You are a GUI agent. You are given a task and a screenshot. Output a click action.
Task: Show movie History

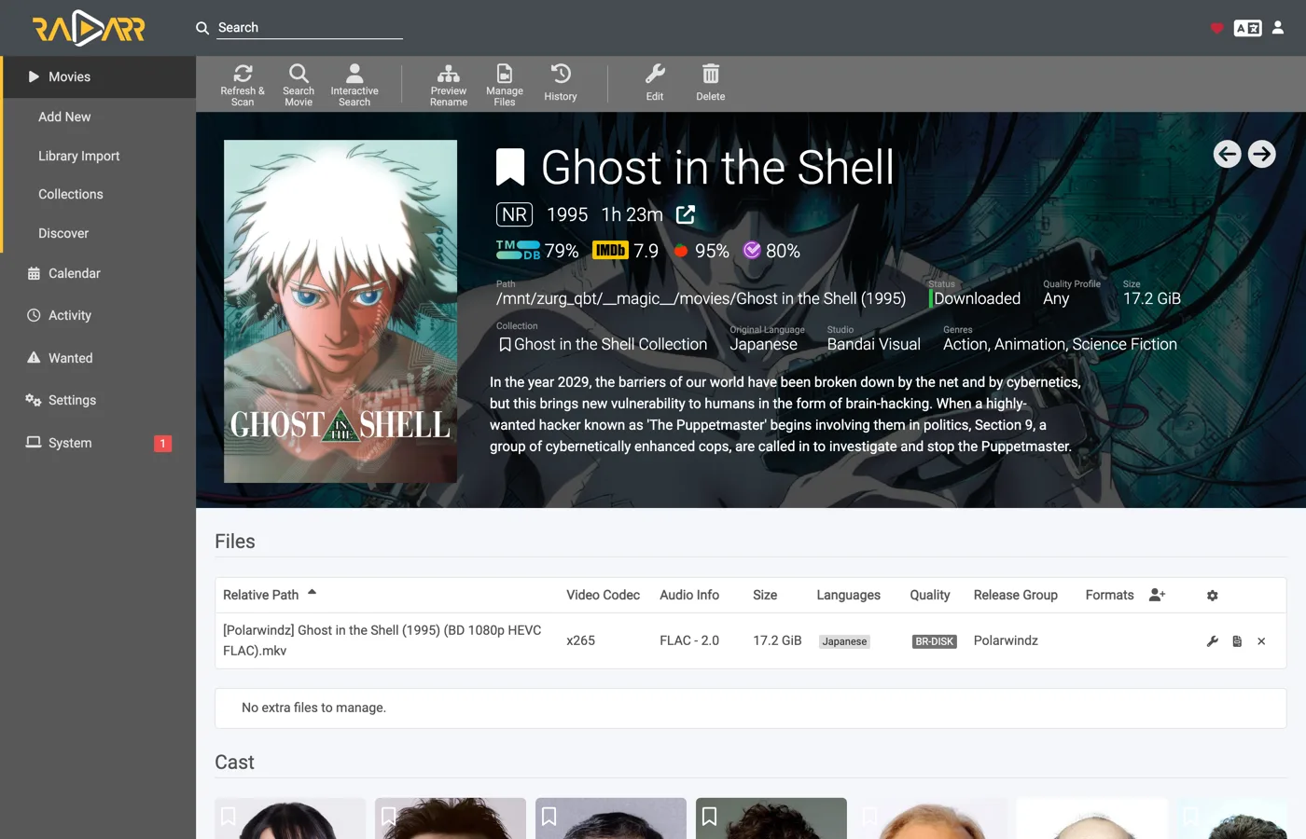tap(561, 85)
